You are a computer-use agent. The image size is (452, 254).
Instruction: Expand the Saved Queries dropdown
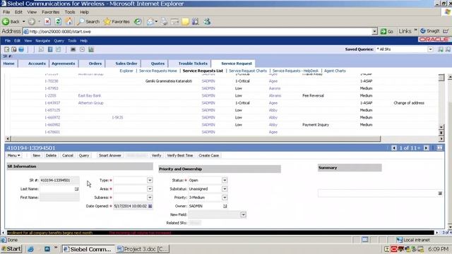tap(430, 49)
